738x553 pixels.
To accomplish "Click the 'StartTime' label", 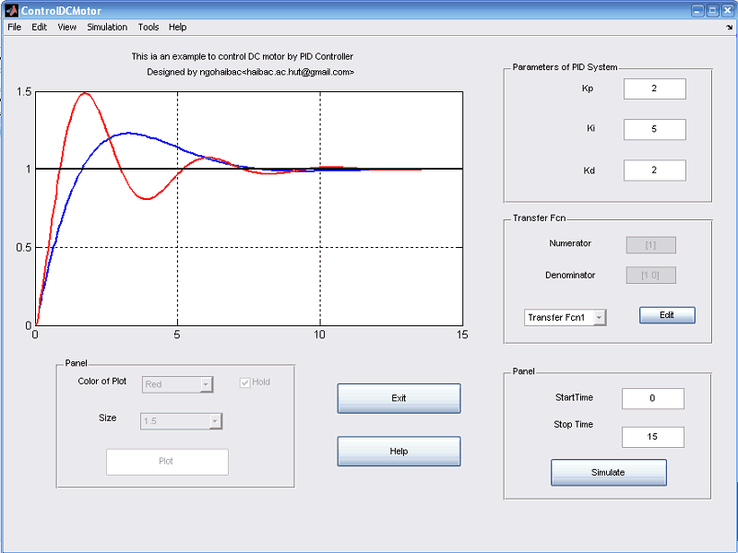I will 574,397.
